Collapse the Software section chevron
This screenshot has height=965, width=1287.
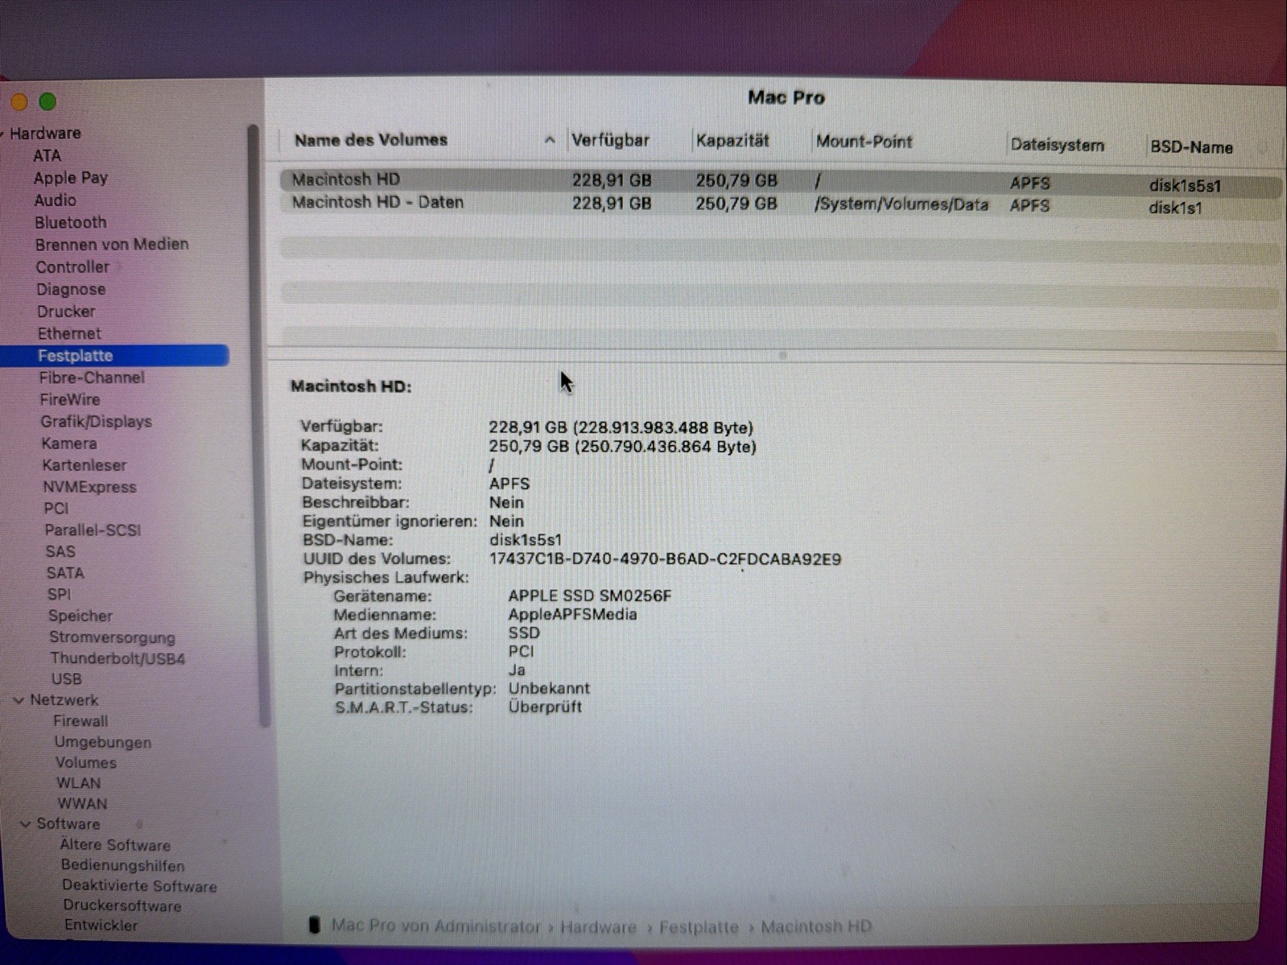click(x=25, y=824)
